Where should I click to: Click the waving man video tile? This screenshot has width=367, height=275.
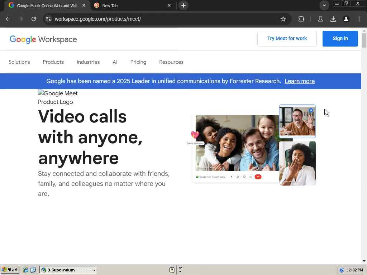coord(297,121)
